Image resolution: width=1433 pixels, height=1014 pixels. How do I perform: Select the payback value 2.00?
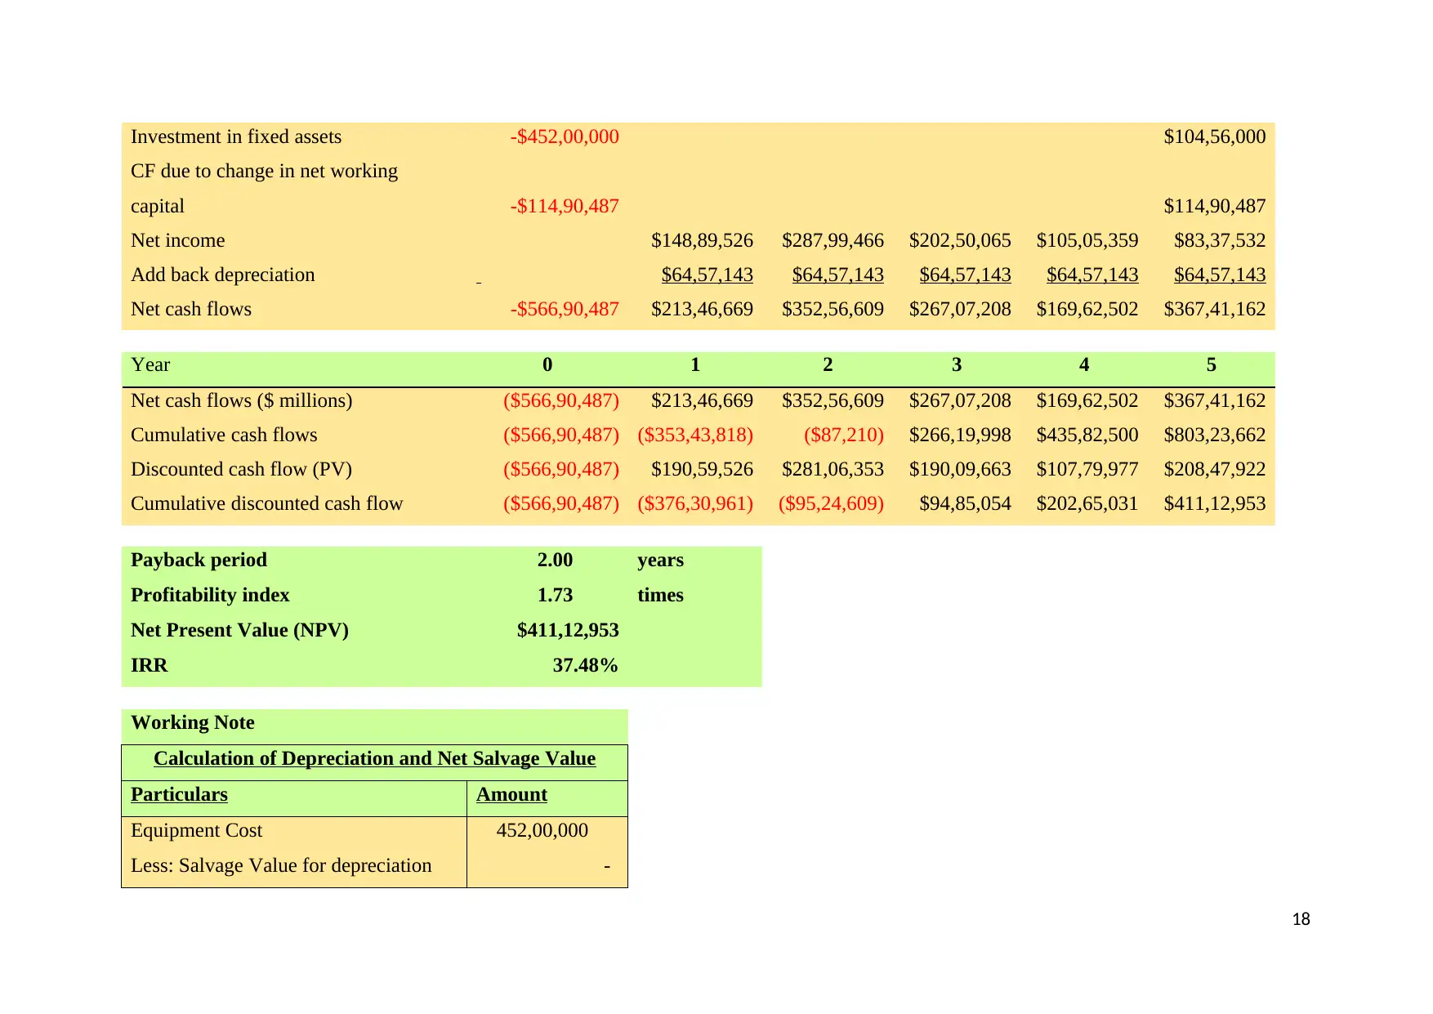555,560
